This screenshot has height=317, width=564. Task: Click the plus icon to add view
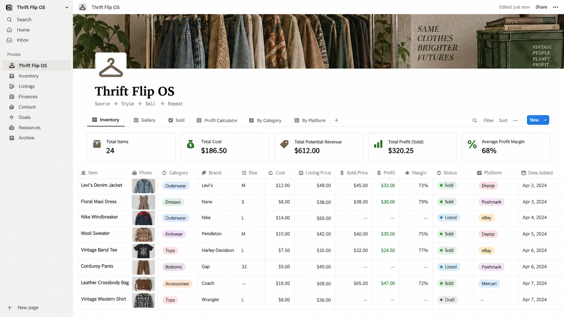coord(336,120)
